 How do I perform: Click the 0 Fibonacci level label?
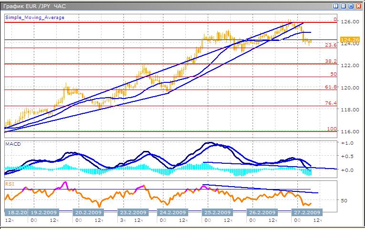[335, 20]
